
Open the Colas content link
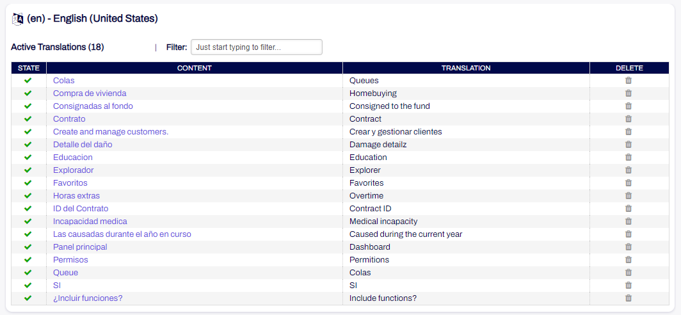(x=64, y=81)
